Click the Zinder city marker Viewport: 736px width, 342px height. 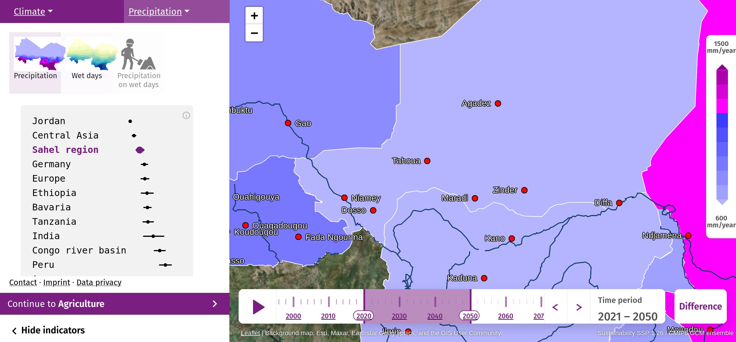click(x=524, y=190)
